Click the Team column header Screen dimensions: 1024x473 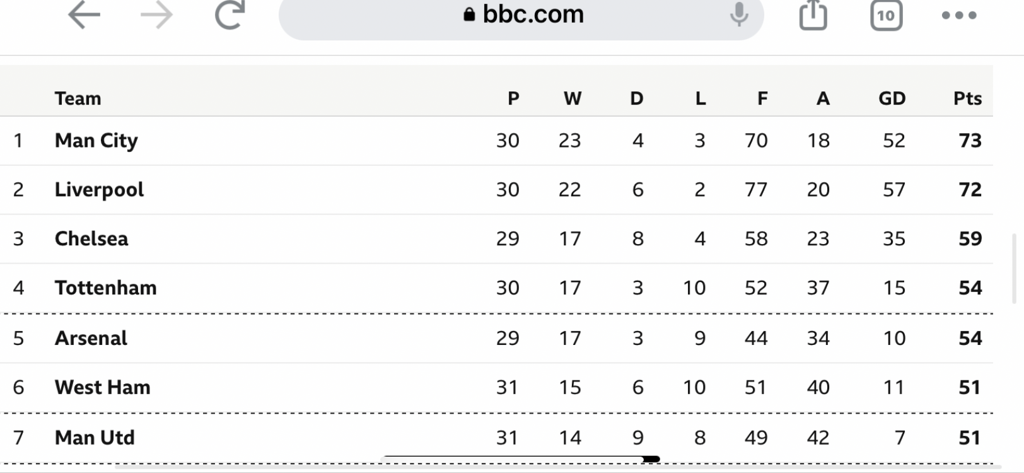(78, 98)
